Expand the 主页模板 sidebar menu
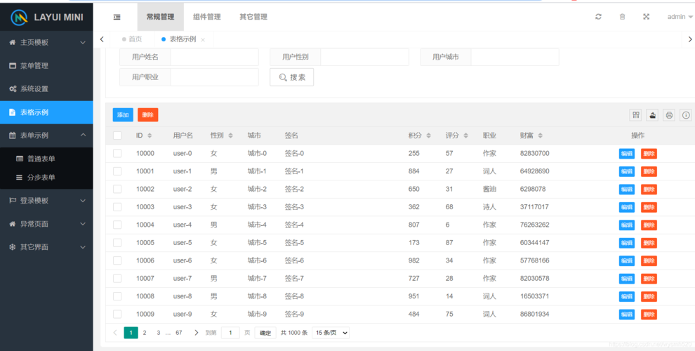695x351 pixels. (46, 43)
